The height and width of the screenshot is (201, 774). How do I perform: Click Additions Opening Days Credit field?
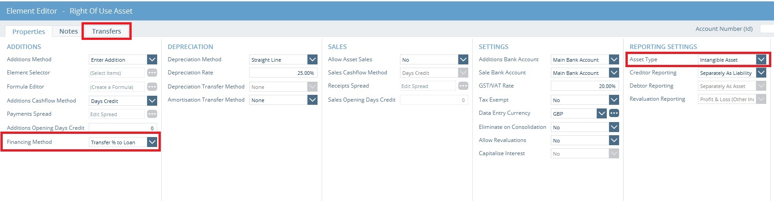123,128
